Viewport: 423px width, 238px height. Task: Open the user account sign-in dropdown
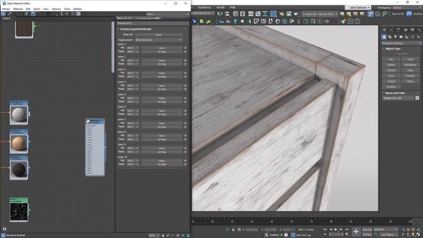pyautogui.click(x=358, y=7)
